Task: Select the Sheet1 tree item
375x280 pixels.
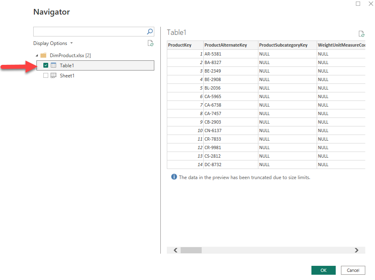Action: (67, 76)
